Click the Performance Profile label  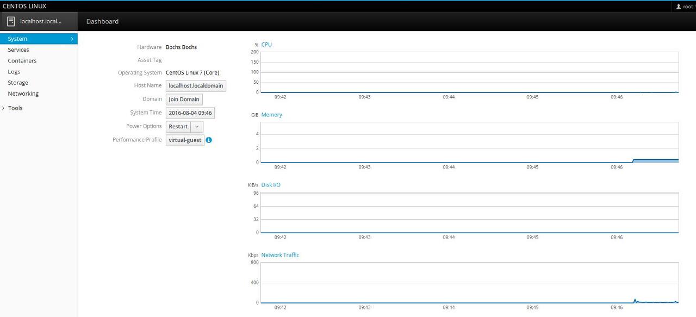point(137,140)
